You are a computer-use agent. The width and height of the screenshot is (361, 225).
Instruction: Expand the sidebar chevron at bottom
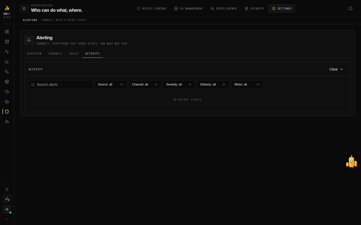[x=7, y=219]
